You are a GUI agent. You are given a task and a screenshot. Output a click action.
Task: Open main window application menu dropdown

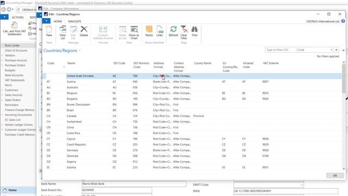point(4,17)
